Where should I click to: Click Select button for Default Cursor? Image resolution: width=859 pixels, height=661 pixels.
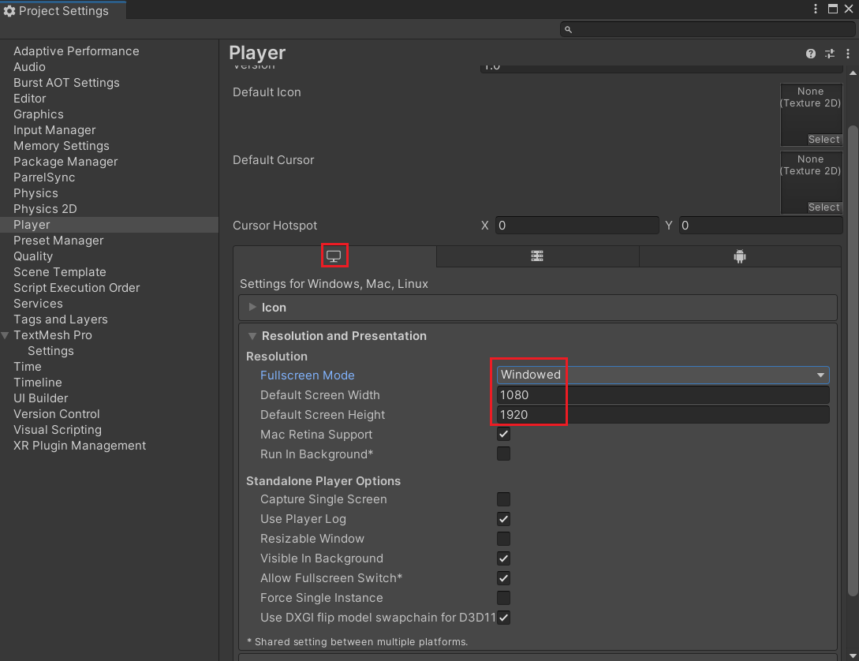824,207
